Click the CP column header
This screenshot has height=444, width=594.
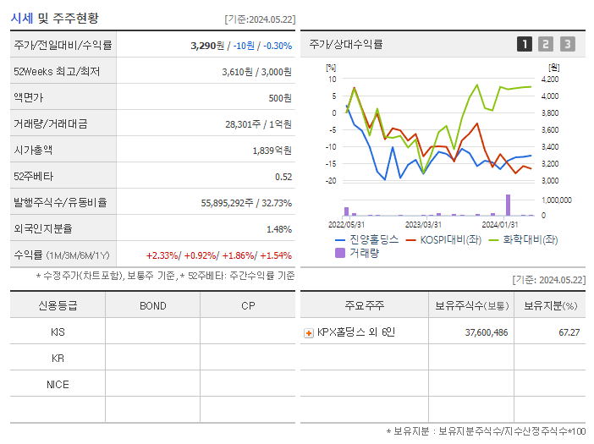tap(248, 306)
